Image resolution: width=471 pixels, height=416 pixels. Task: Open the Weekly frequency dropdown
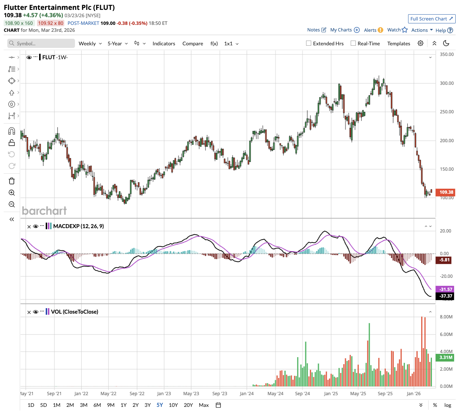coord(90,44)
